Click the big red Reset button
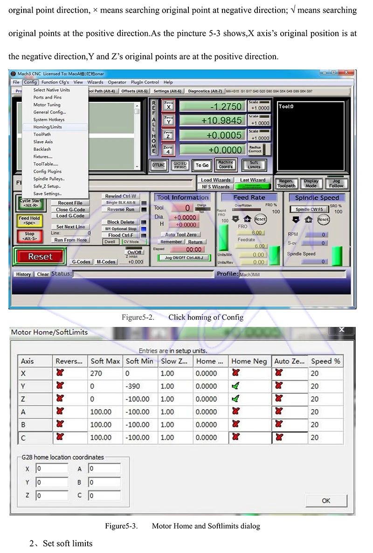The height and width of the screenshot is (553, 373). coord(40,256)
